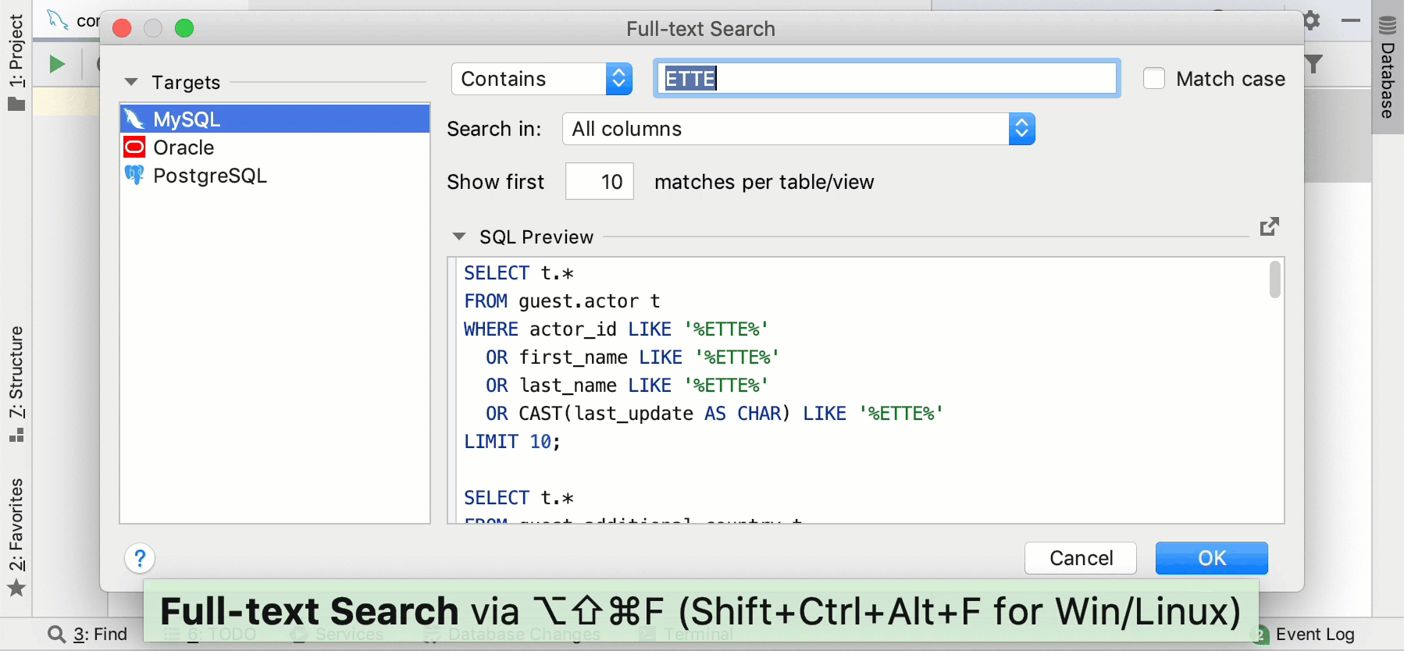Collapse the SQL Preview section

point(459,237)
